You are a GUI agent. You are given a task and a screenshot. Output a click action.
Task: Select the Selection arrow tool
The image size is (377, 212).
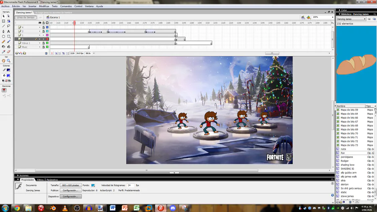pos(4,16)
